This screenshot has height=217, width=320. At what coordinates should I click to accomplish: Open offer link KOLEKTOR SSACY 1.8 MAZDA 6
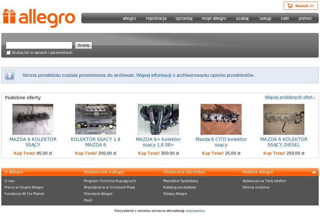[x=96, y=142]
